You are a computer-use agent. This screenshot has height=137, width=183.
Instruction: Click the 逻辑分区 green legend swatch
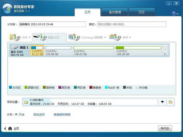26,87
